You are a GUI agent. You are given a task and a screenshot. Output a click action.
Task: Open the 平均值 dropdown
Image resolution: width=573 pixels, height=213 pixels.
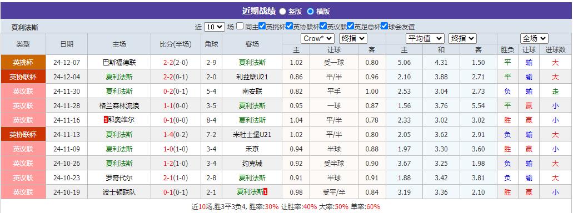point(425,38)
